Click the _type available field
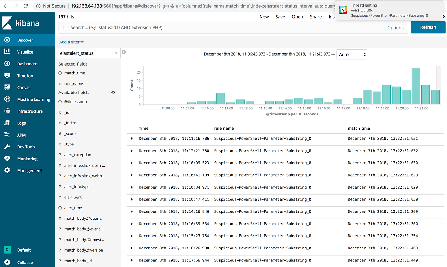Image resolution: width=447 pixels, height=267 pixels. tap(69, 144)
